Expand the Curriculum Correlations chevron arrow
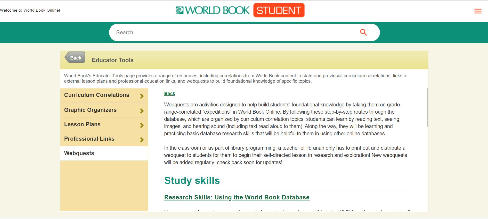The image size is (488, 219). coord(142,96)
